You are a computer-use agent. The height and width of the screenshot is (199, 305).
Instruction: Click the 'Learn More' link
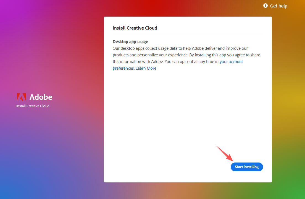coord(146,68)
